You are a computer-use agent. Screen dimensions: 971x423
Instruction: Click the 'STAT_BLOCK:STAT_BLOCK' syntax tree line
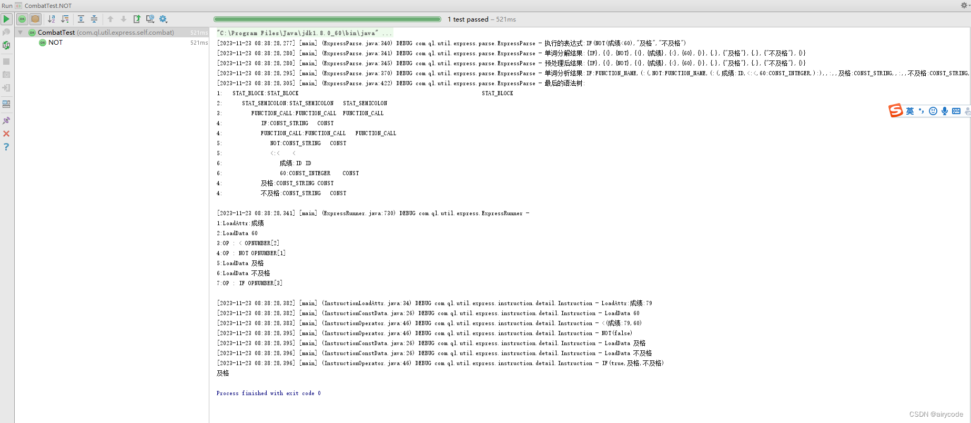coord(266,93)
